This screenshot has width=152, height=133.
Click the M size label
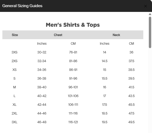tap(15, 87)
